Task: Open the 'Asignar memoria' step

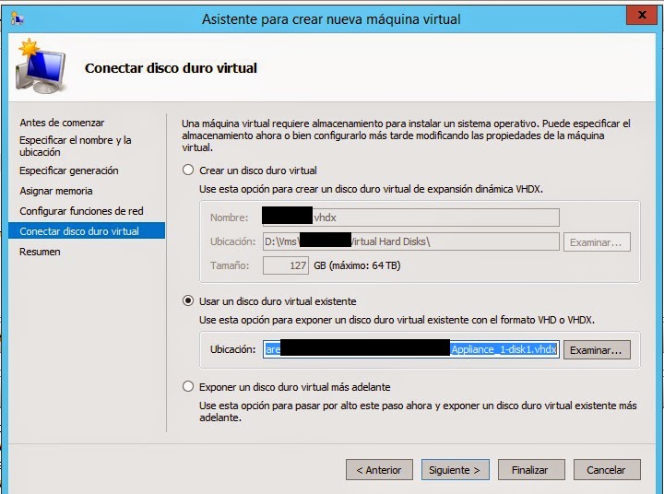Action: (56, 191)
